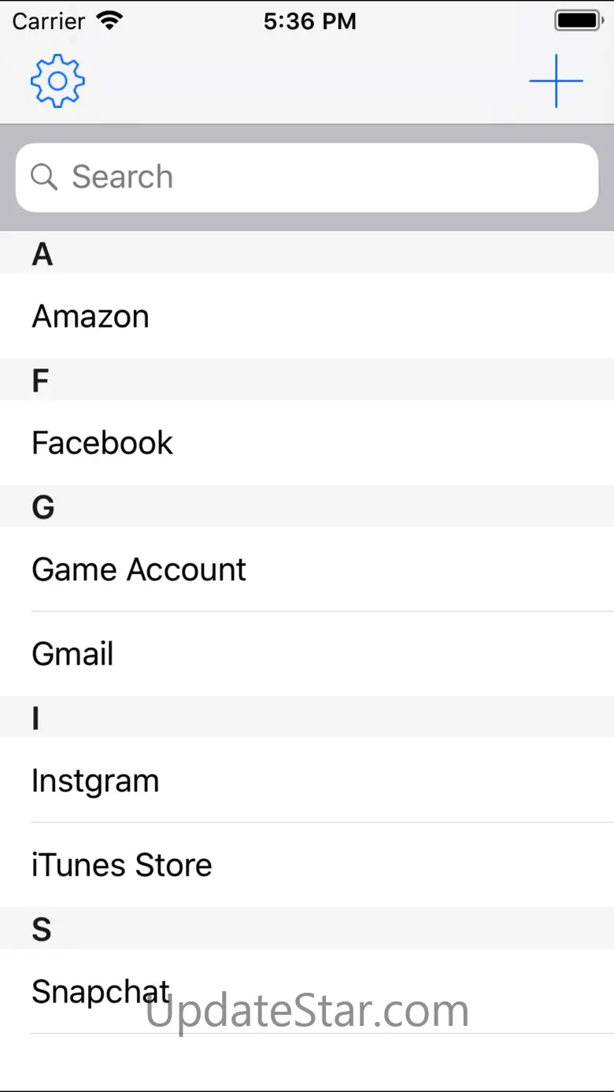Click the battery indicator icon

point(579,21)
